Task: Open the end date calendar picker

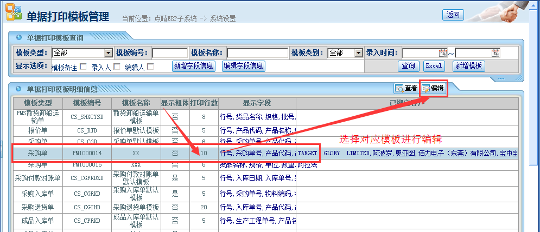Action: (495, 53)
